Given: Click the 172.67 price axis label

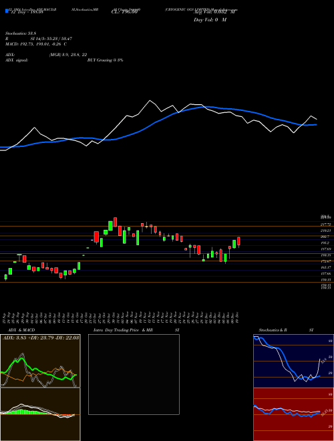Looking at the screenshot, I should 326,261.
